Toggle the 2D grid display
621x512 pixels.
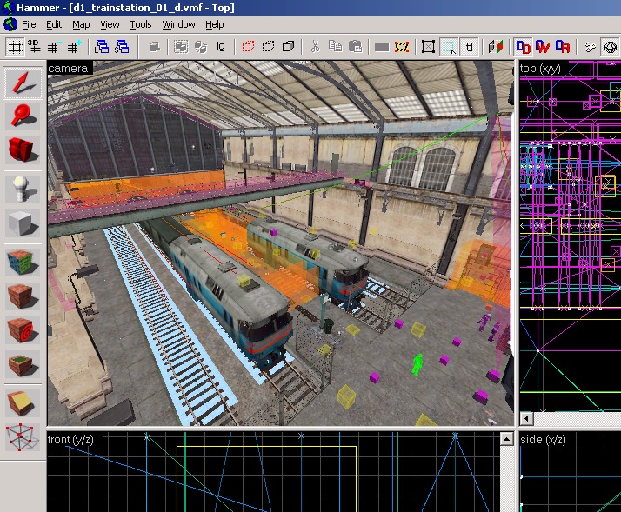pos(15,47)
